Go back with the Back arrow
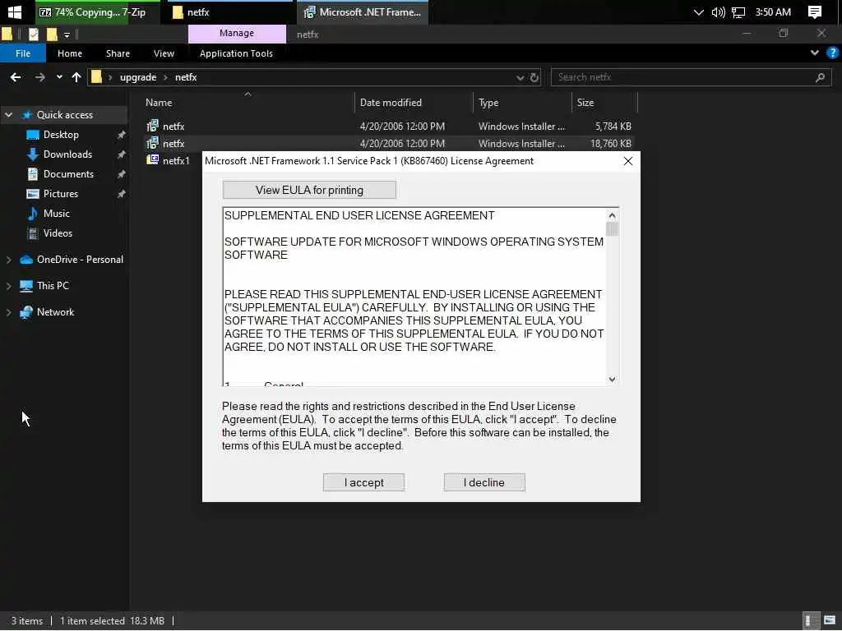842x631 pixels. 16,77
